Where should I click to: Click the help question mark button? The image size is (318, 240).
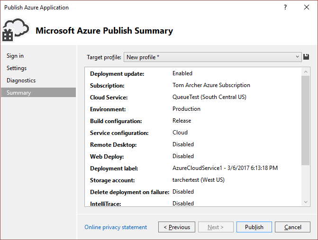(x=285, y=8)
